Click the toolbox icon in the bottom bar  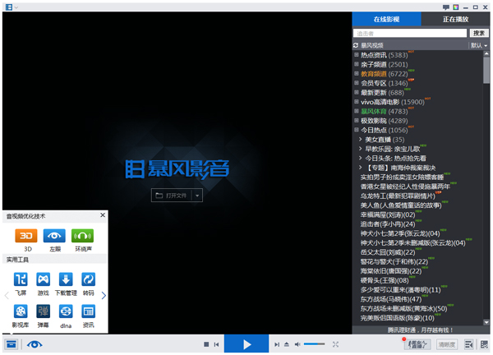(12, 344)
